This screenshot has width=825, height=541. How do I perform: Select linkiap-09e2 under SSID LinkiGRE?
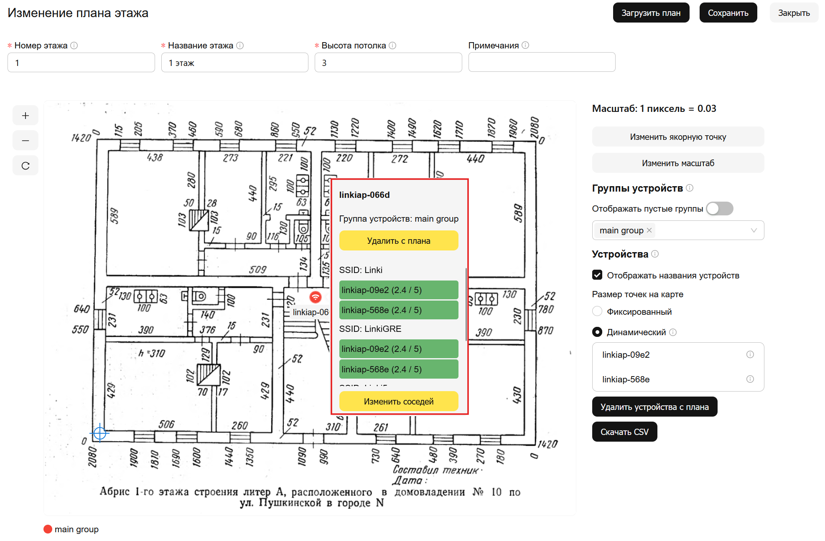(399, 349)
